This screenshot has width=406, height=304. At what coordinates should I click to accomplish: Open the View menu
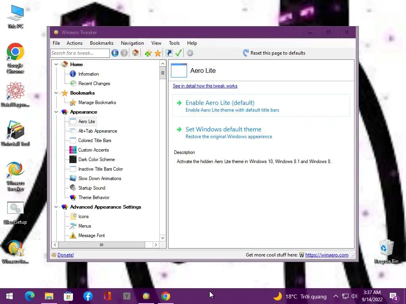point(156,43)
